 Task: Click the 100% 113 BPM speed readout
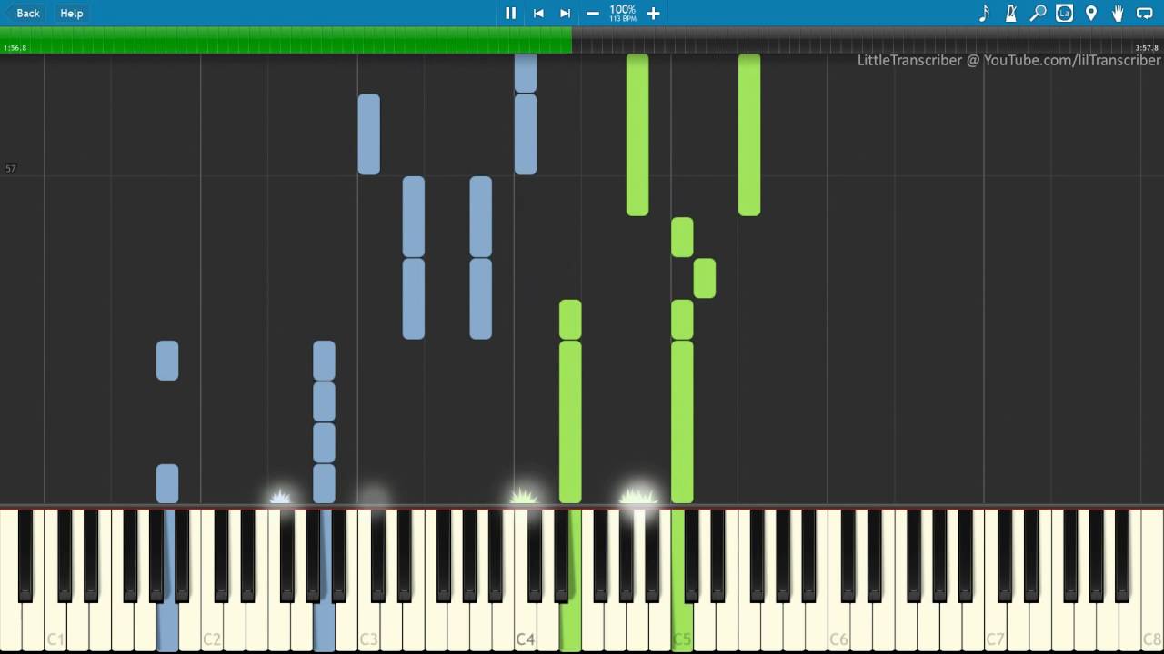(623, 13)
